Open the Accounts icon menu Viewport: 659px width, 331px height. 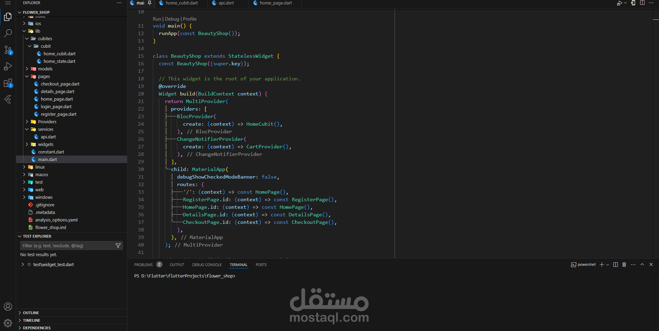point(8,307)
